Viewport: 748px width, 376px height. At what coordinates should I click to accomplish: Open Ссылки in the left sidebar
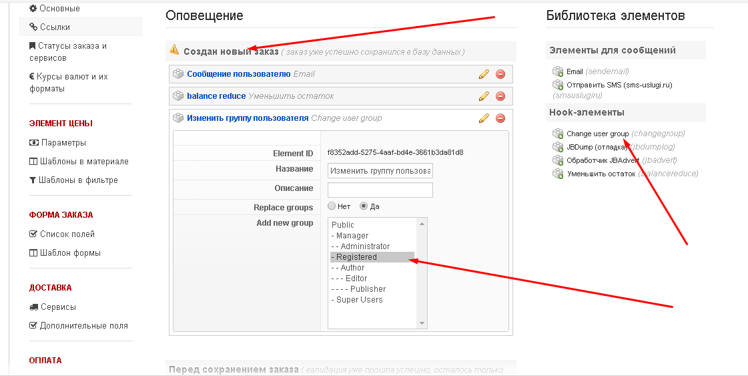pyautogui.click(x=53, y=27)
